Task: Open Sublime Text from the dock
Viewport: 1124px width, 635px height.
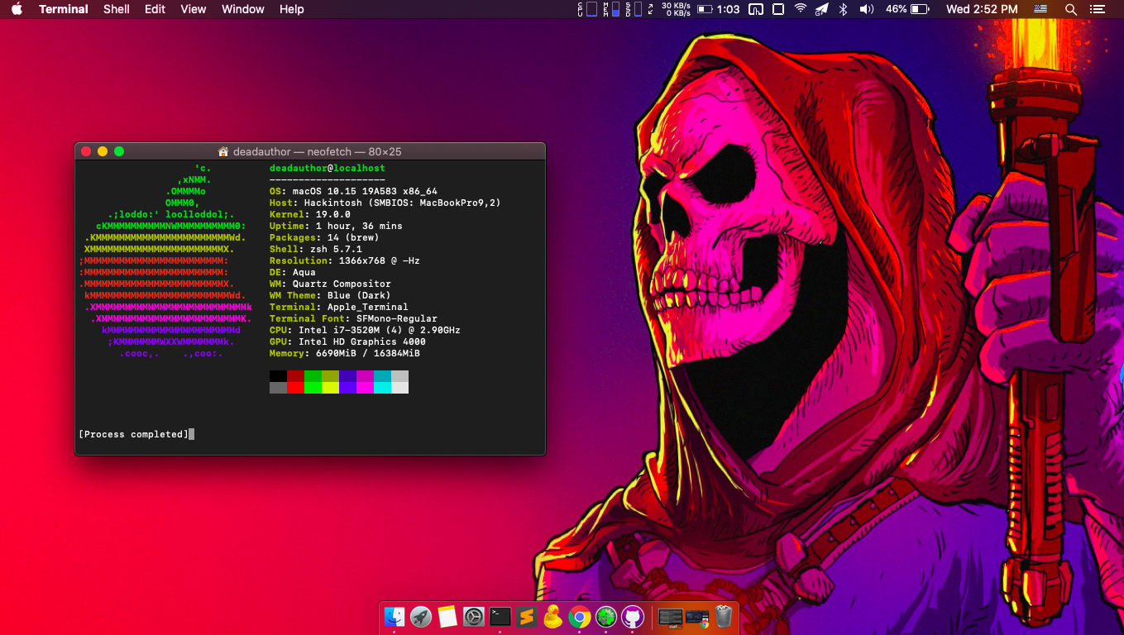Action: coord(527,617)
